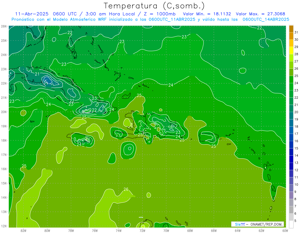Click longitude axis label "76W"
Screen dimensions: 303x234
tap(95, 230)
